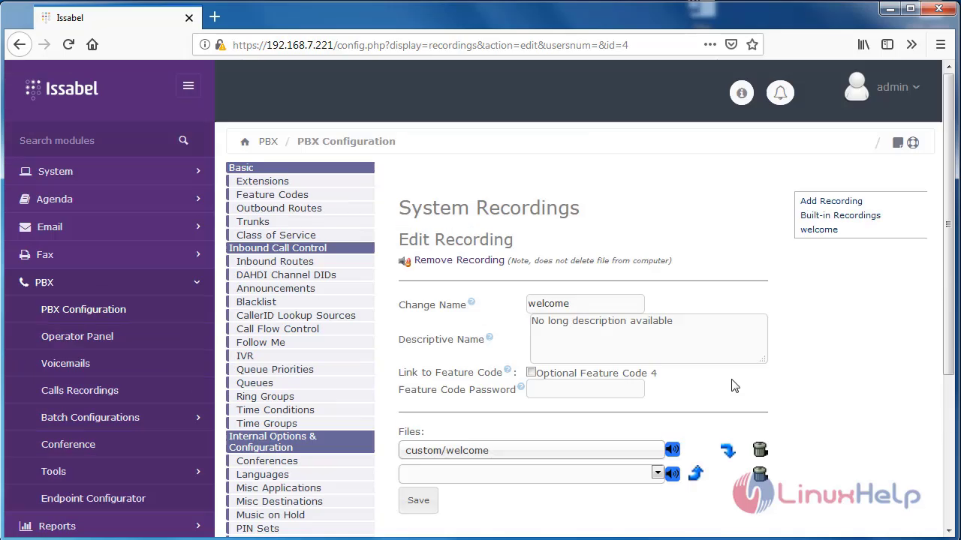Screen dimensions: 961x540
Task: Bookmark this page with star icon
Action: click(x=752, y=44)
